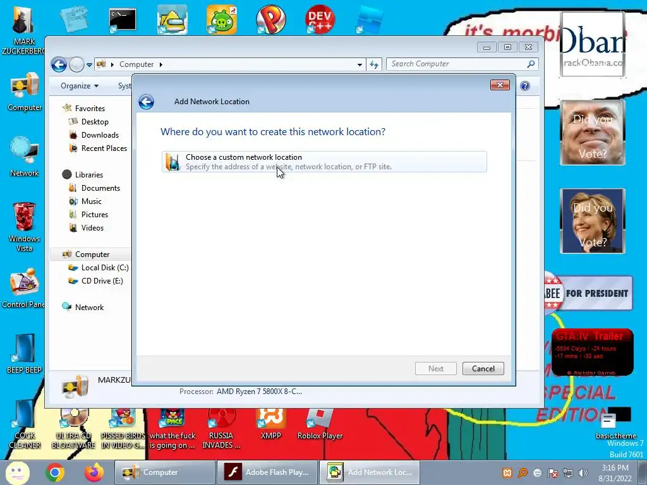Click the Computer breadcrumb in address bar
The height and width of the screenshot is (485, 647).
pyautogui.click(x=136, y=64)
